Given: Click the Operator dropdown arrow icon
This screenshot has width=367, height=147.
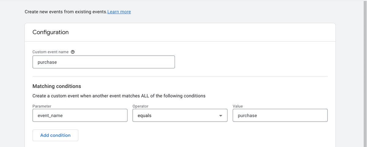Looking at the screenshot, I should 221,116.
